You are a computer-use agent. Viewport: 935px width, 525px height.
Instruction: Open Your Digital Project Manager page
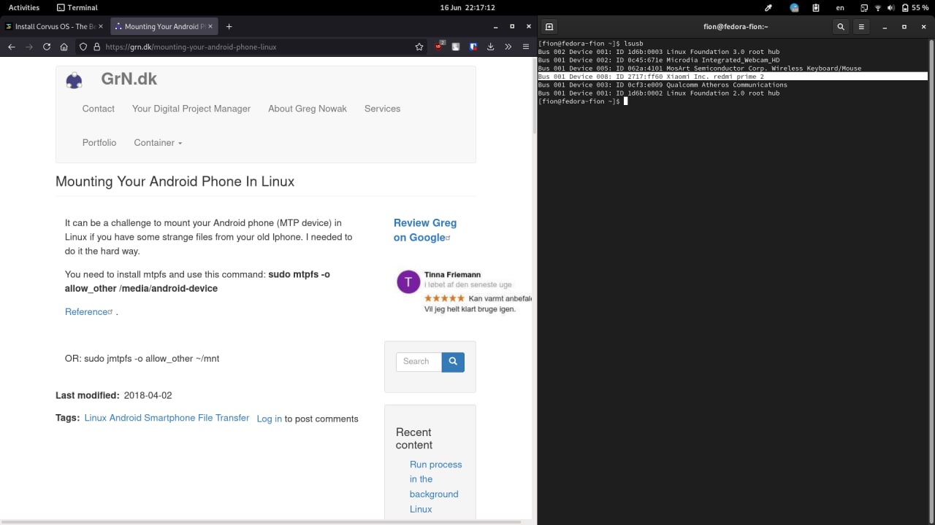[x=191, y=109]
